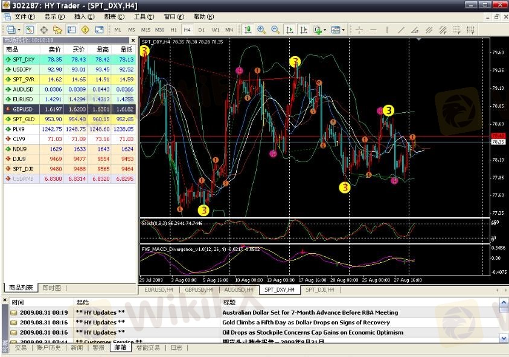Screen dimensions: 509x357
Task: Switch to the EURUSD,H4 chart tab
Action: click(159, 290)
